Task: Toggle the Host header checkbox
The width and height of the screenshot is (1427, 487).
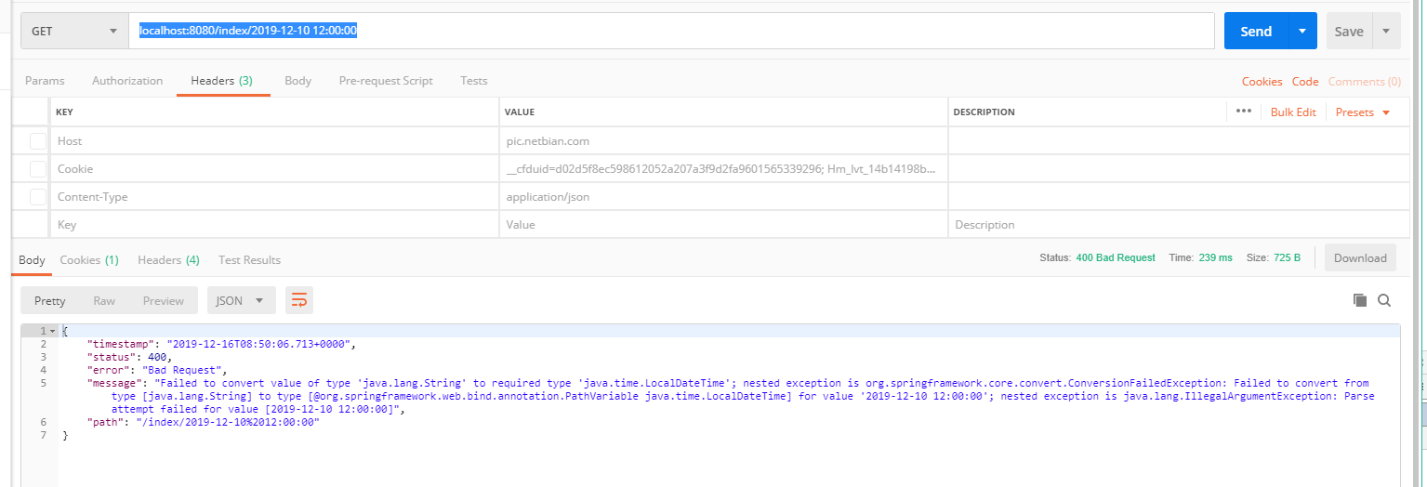Action: click(x=37, y=141)
